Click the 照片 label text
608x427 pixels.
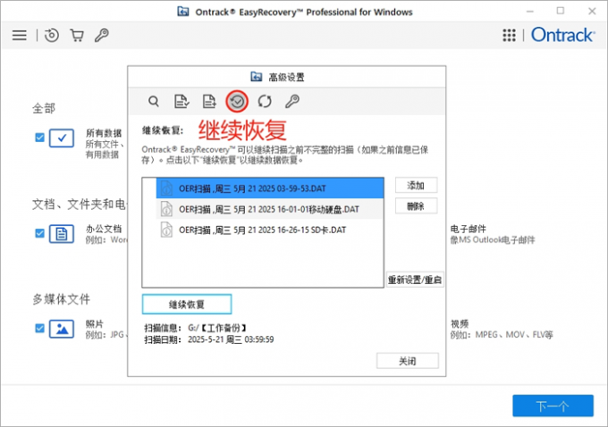[95, 324]
